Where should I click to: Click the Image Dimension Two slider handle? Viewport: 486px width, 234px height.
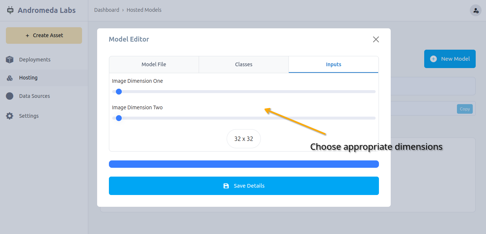pyautogui.click(x=119, y=118)
